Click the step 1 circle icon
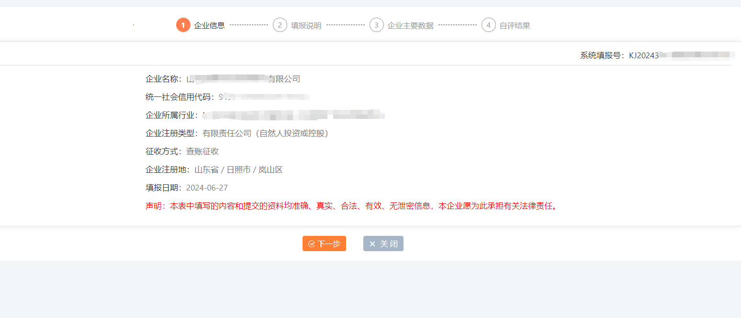The height and width of the screenshot is (318, 741). pos(183,25)
